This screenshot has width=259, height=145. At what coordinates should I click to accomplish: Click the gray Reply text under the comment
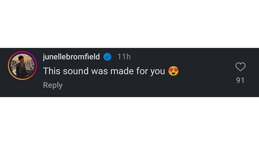click(53, 85)
